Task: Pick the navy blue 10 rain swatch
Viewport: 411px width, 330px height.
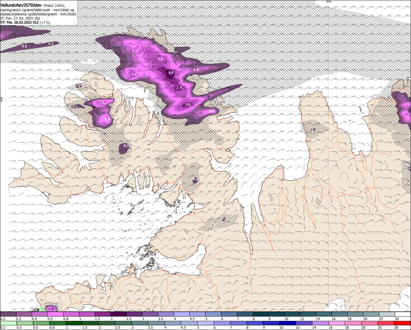Action: tap(288, 323)
